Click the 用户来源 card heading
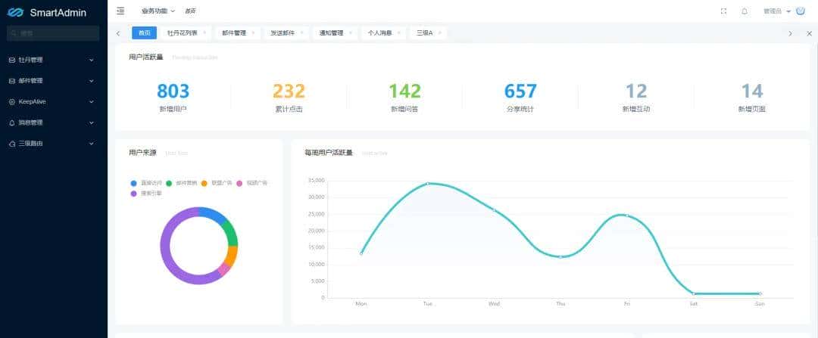Viewport: 818px width, 338px height. point(143,153)
